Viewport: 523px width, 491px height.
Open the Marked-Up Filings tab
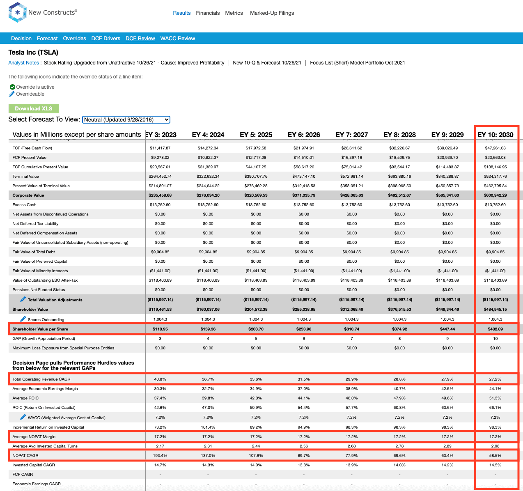pos(272,13)
